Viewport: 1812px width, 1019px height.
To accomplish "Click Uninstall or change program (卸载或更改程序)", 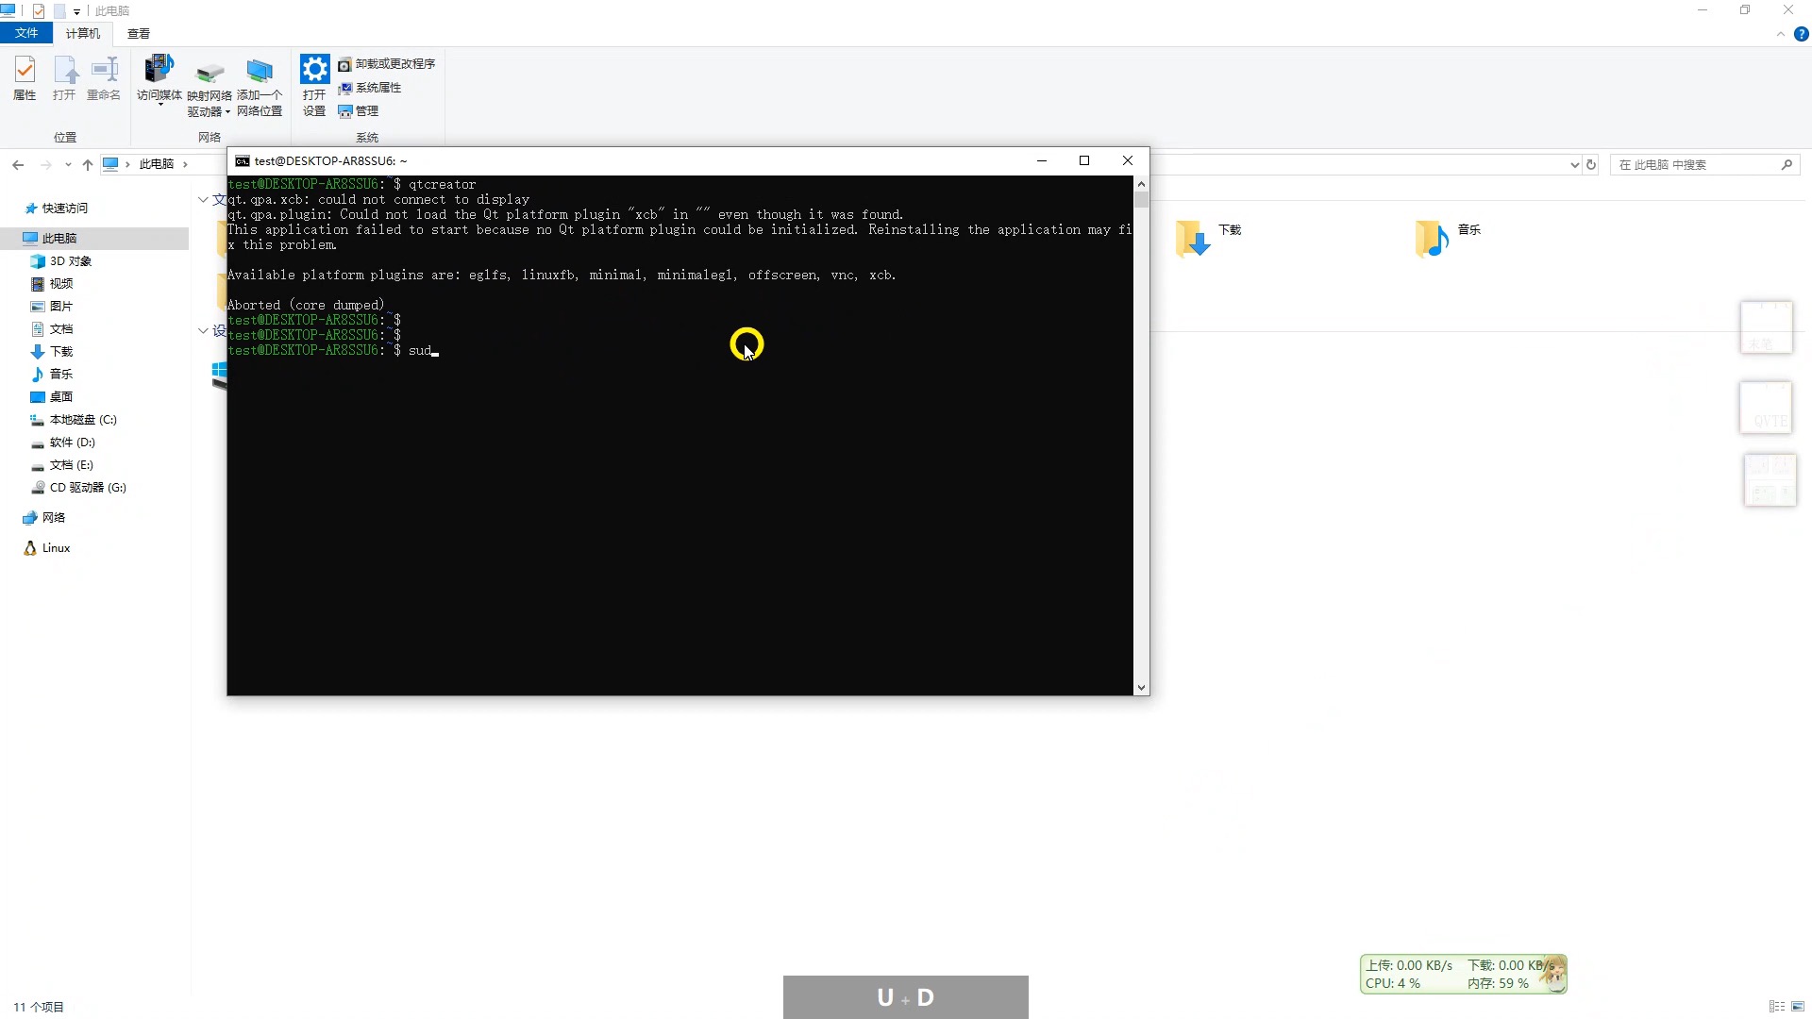I will [x=387, y=64].
